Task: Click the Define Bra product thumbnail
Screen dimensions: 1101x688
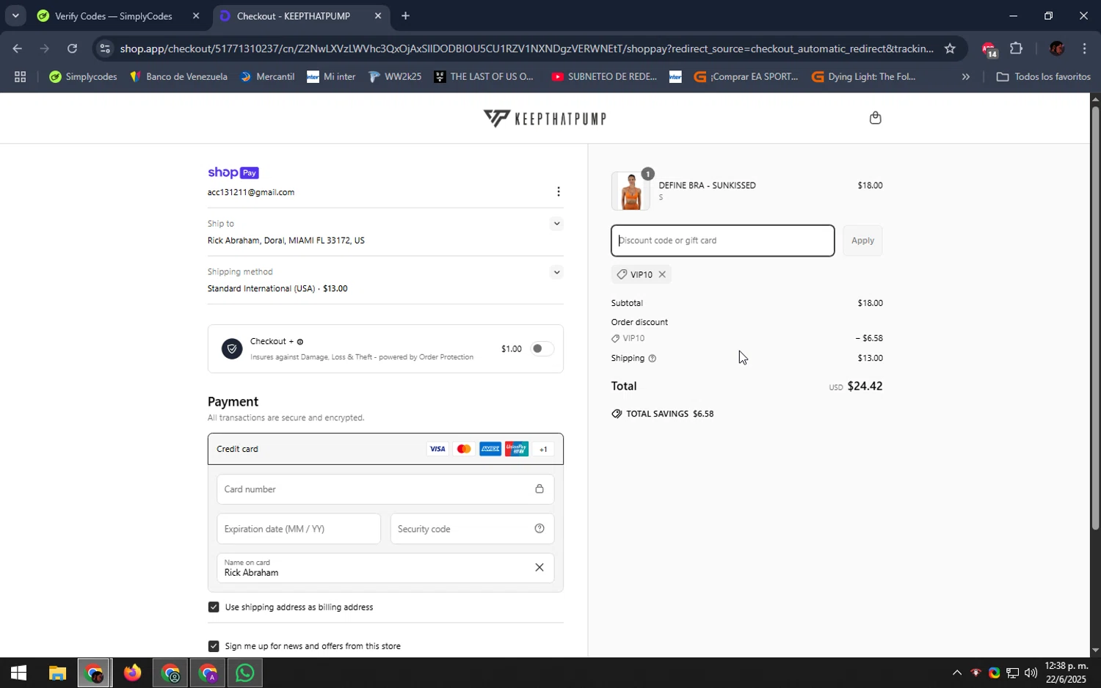Action: point(631,191)
